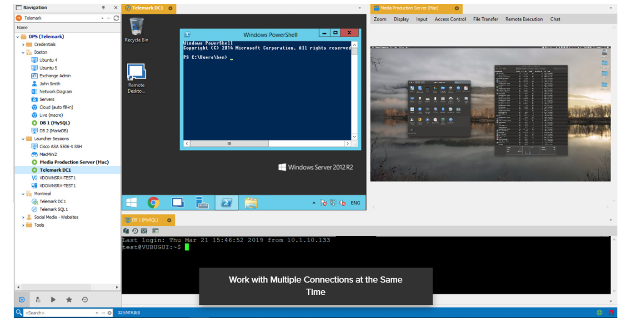Click the first DB 1 terminal toolbar icon
Image resolution: width=631 pixels, height=318 pixels.
tap(126, 231)
